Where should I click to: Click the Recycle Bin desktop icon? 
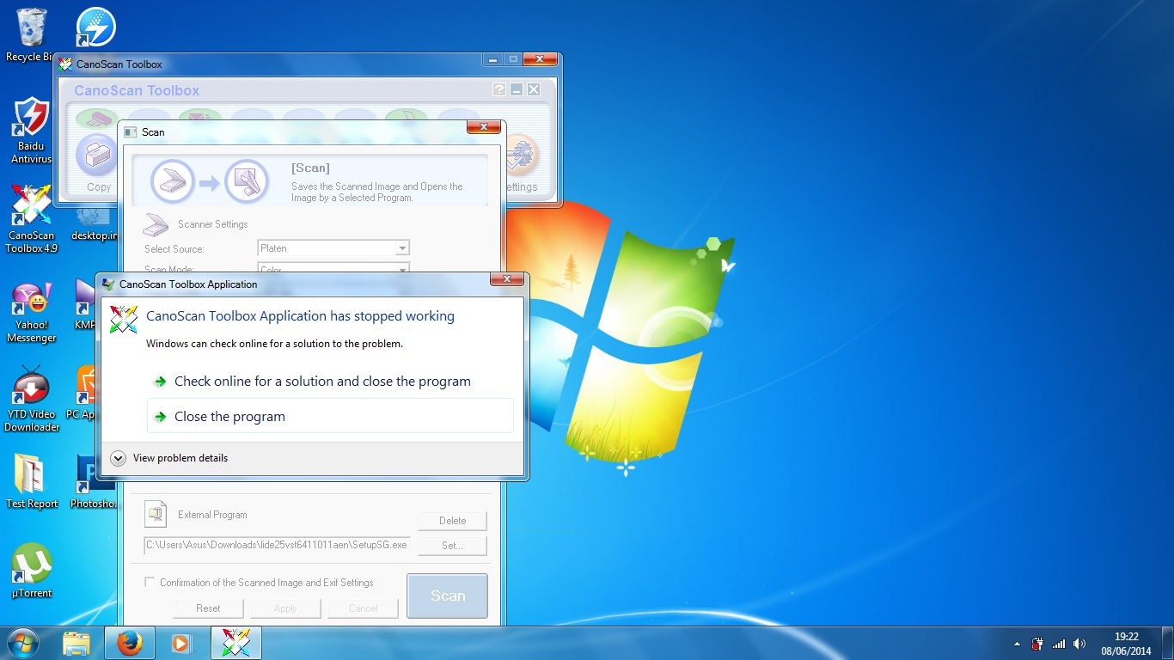tap(32, 29)
